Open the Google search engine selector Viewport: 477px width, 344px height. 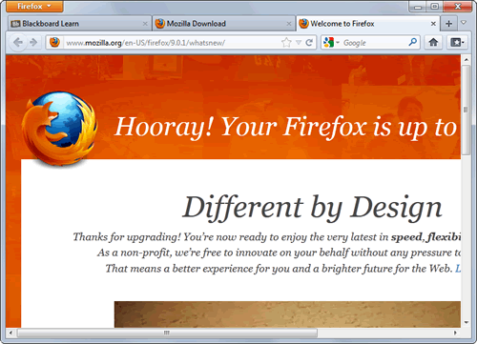pyautogui.click(x=331, y=43)
